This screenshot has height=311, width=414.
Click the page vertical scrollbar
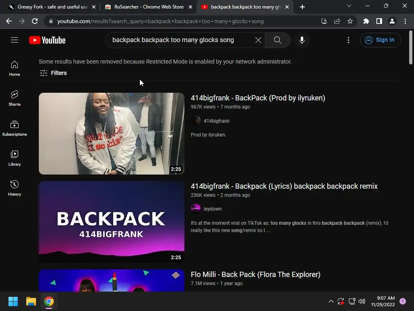[x=411, y=48]
